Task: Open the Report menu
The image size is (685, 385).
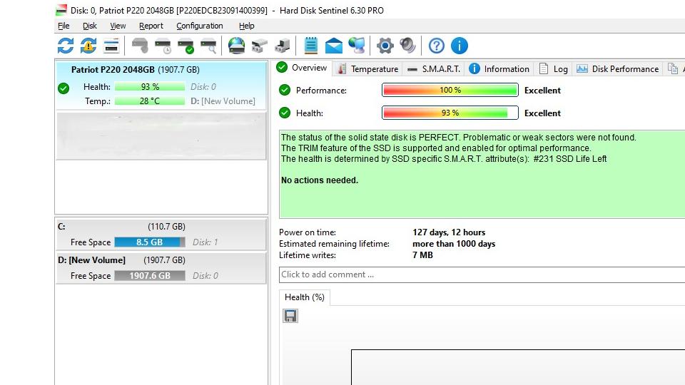Action: click(151, 26)
